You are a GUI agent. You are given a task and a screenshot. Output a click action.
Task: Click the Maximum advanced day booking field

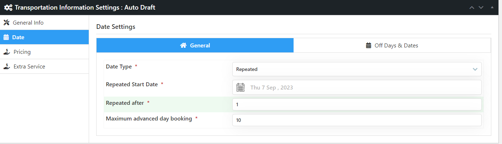pyautogui.click(x=357, y=120)
